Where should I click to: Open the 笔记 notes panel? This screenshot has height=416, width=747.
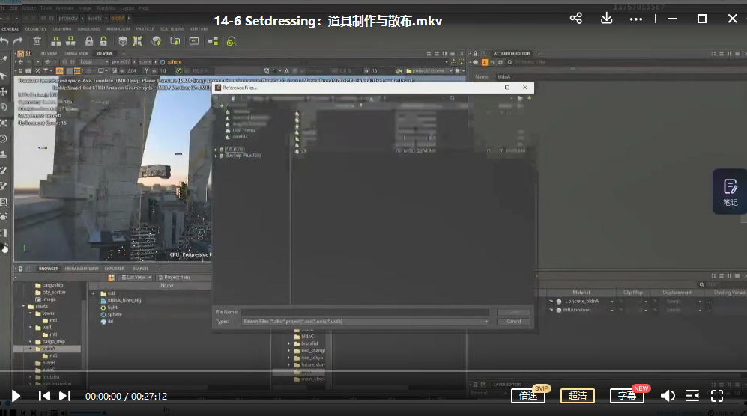click(x=730, y=192)
